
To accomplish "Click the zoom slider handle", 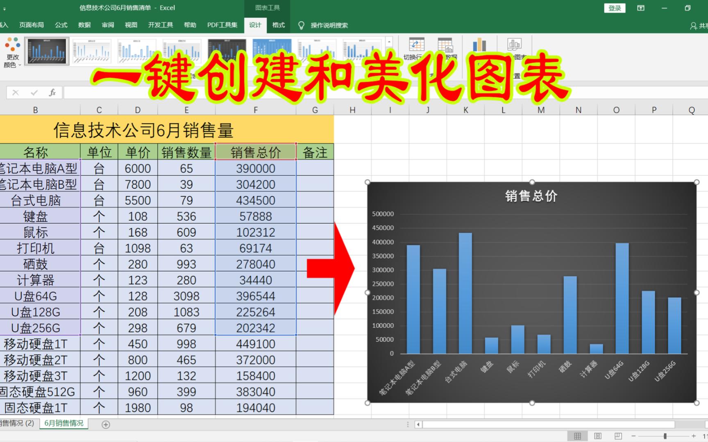I will click(665, 436).
